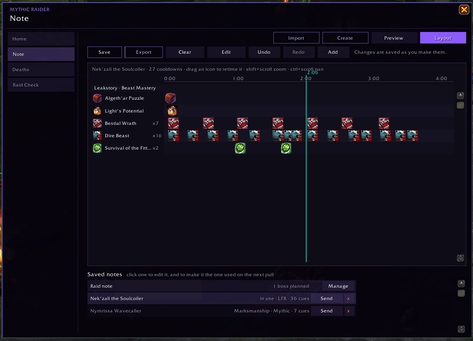The height and width of the screenshot is (341, 473).
Task: Select the third Dire Beast timeline cue
Action: [x=213, y=136]
